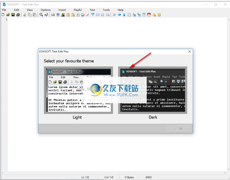The height and width of the screenshot is (180, 230).
Task: Open the View menu
Action: pyautogui.click(x=30, y=10)
